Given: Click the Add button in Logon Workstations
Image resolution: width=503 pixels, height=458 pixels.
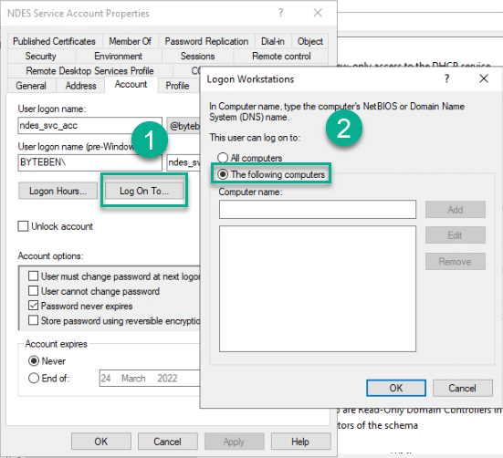Looking at the screenshot, I should coord(456,210).
